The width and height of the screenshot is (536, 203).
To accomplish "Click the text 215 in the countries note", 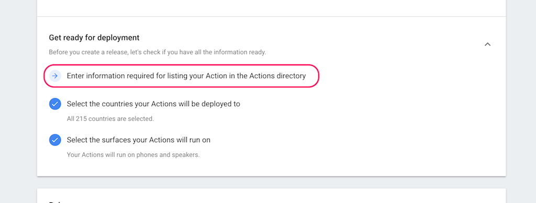I will 81,119.
